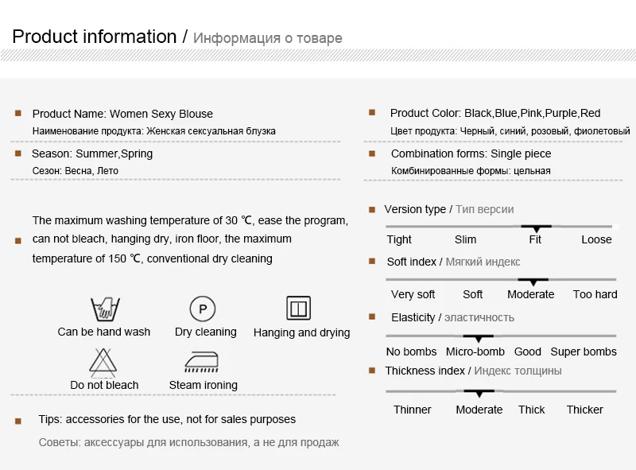636x470 pixels.
Task: Select the Loose option under Version type
Action: (596, 239)
